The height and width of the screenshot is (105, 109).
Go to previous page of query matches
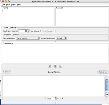coord(45,98)
